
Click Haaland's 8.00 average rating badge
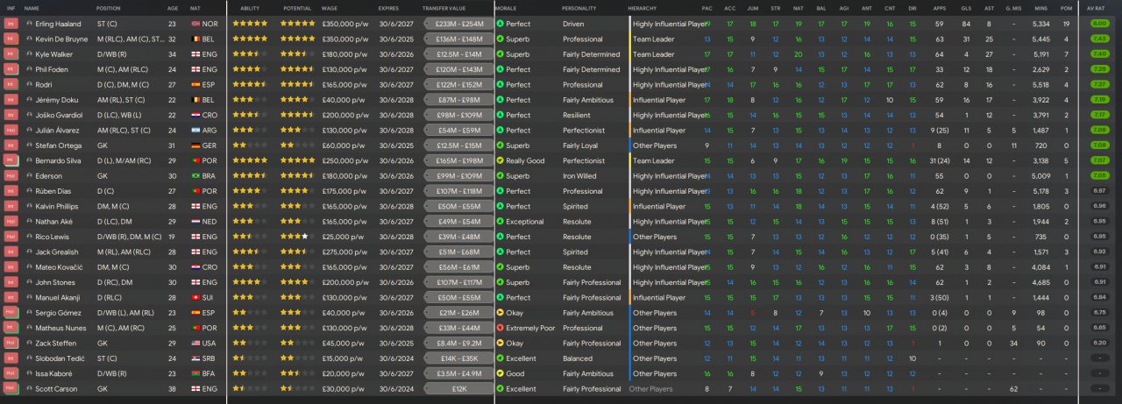(x=1099, y=24)
